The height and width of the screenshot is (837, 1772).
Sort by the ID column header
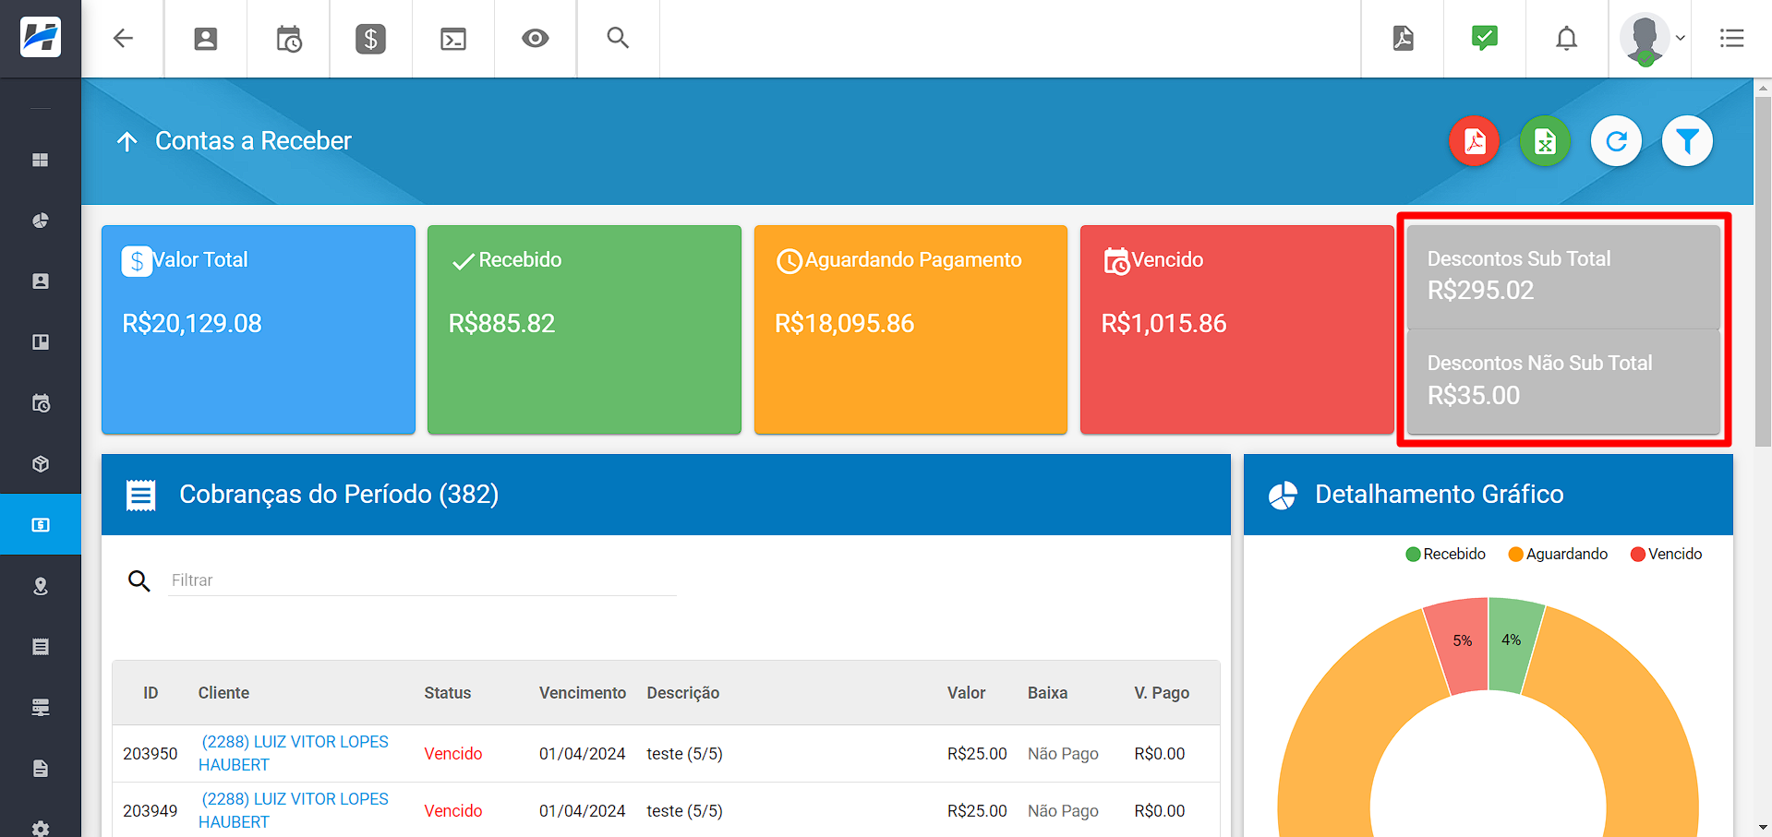(151, 693)
